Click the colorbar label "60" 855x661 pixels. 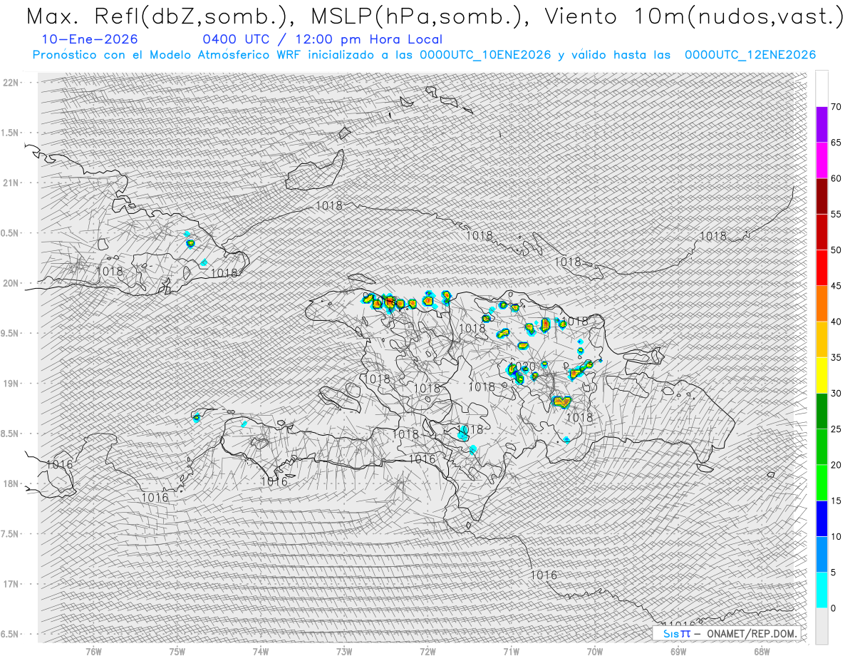click(x=836, y=178)
